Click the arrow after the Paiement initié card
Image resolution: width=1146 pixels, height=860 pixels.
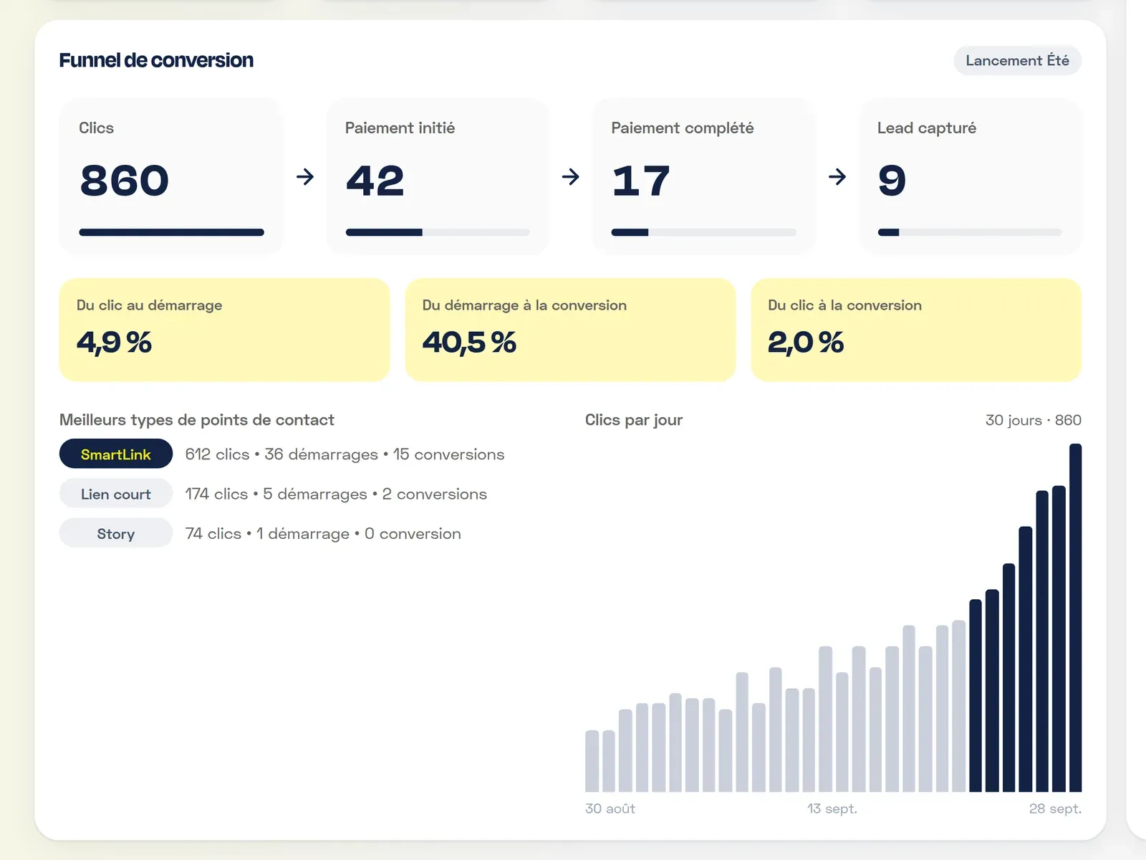pyautogui.click(x=571, y=176)
